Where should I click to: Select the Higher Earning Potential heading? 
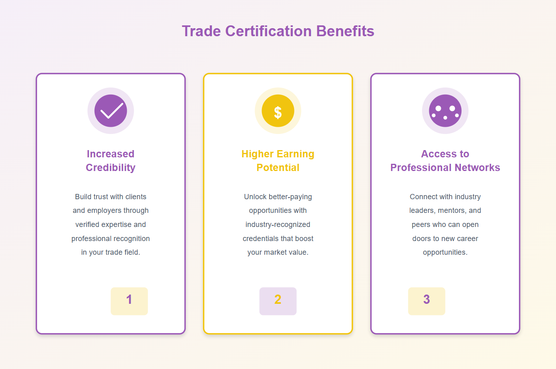pos(278,160)
